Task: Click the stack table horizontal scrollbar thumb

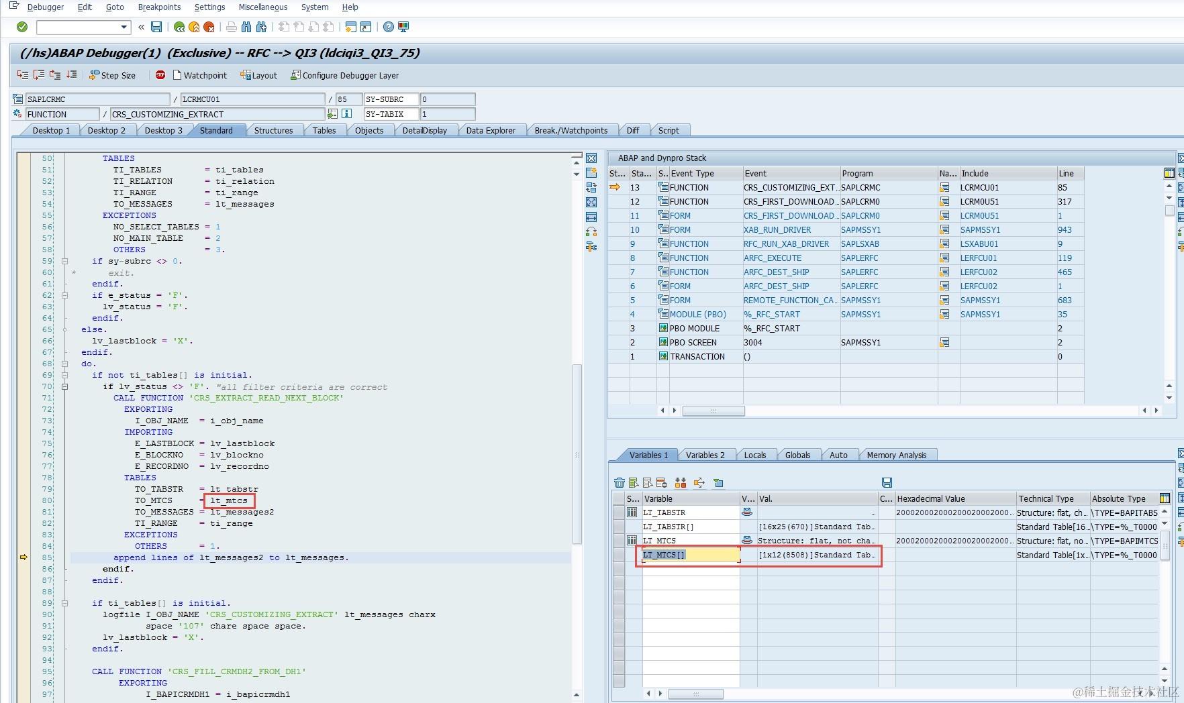Action: coord(713,411)
